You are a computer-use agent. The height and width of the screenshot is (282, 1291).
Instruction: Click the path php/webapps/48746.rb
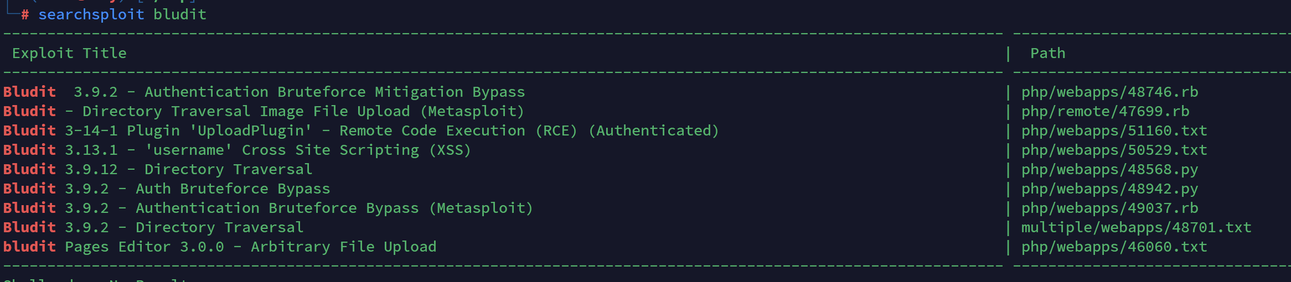(x=1109, y=92)
